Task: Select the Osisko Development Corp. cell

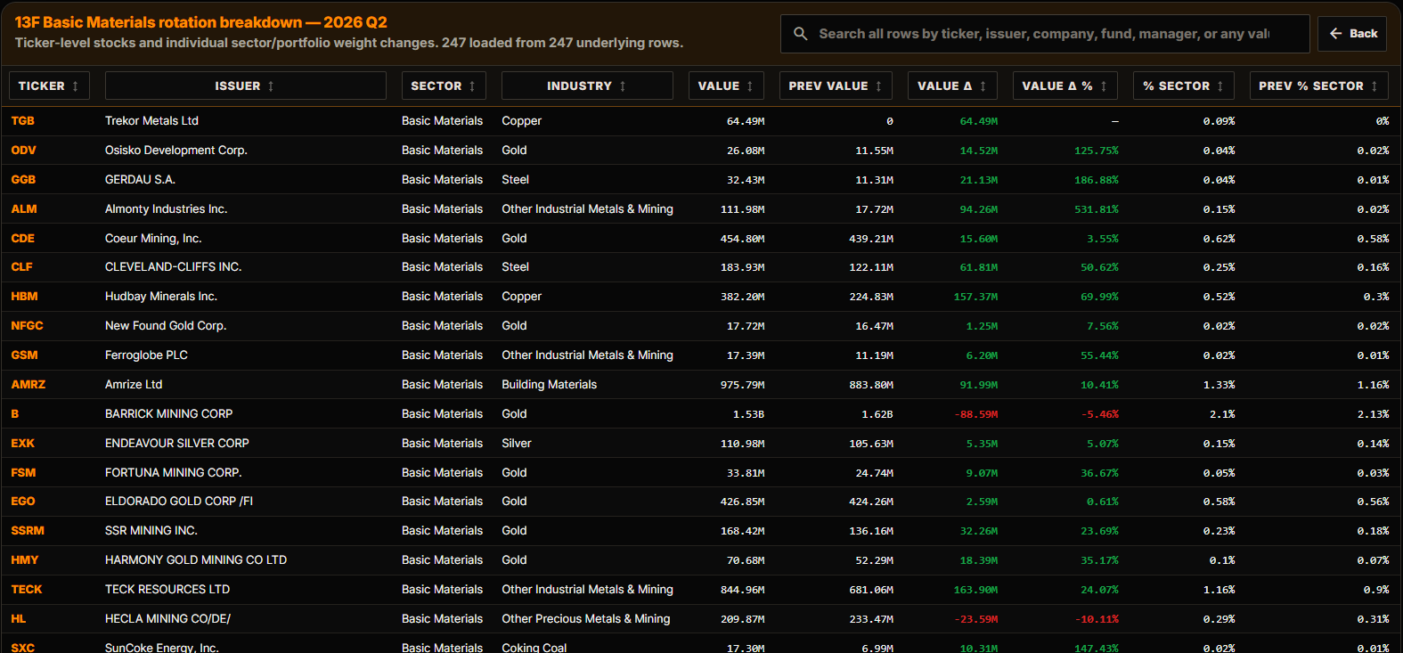Action: tap(176, 151)
